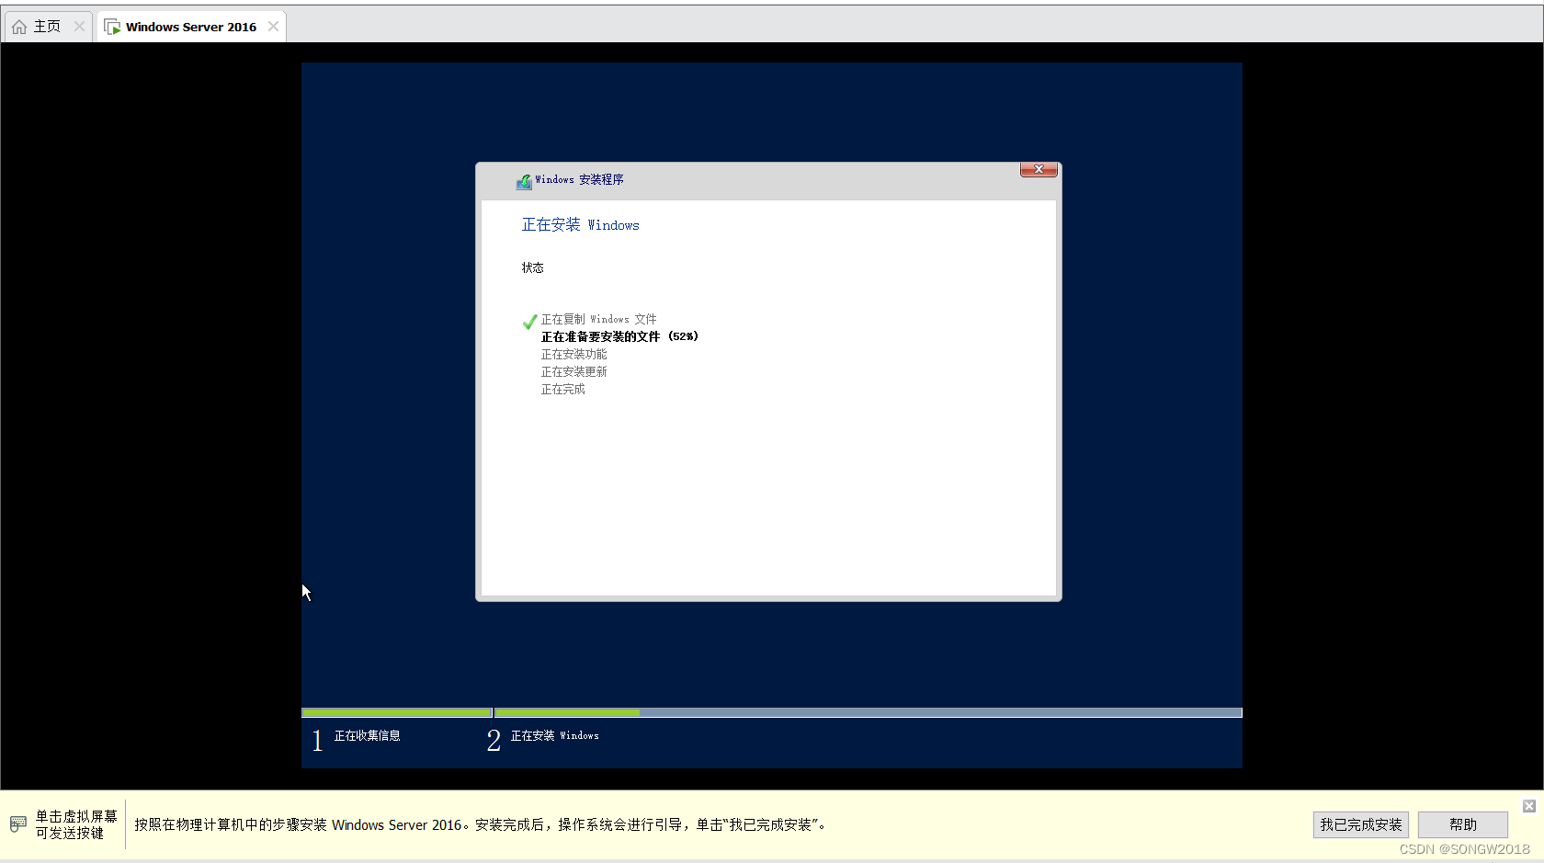Select the Windows Server 2016 tab
Image resolution: width=1544 pixels, height=863 pixels.
point(191,27)
